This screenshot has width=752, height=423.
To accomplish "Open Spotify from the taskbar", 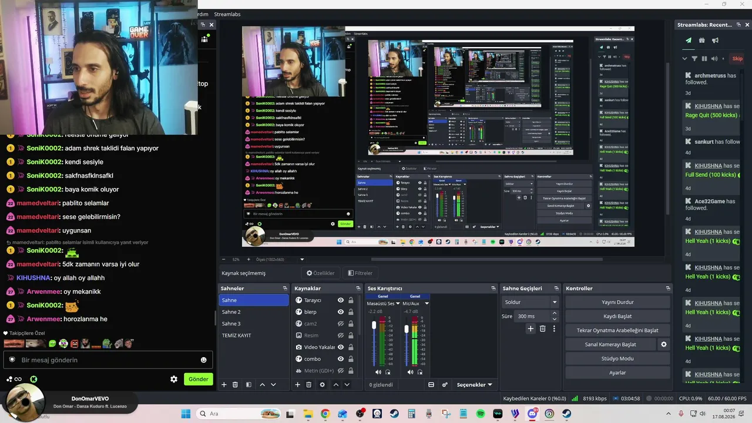I will (x=481, y=414).
